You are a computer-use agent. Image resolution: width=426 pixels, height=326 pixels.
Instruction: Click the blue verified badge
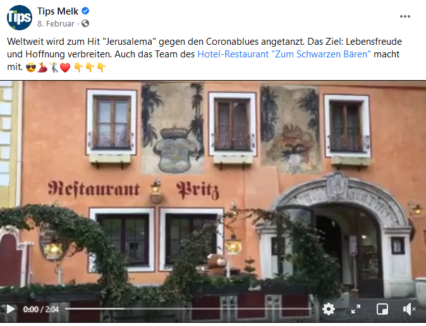pos(85,11)
